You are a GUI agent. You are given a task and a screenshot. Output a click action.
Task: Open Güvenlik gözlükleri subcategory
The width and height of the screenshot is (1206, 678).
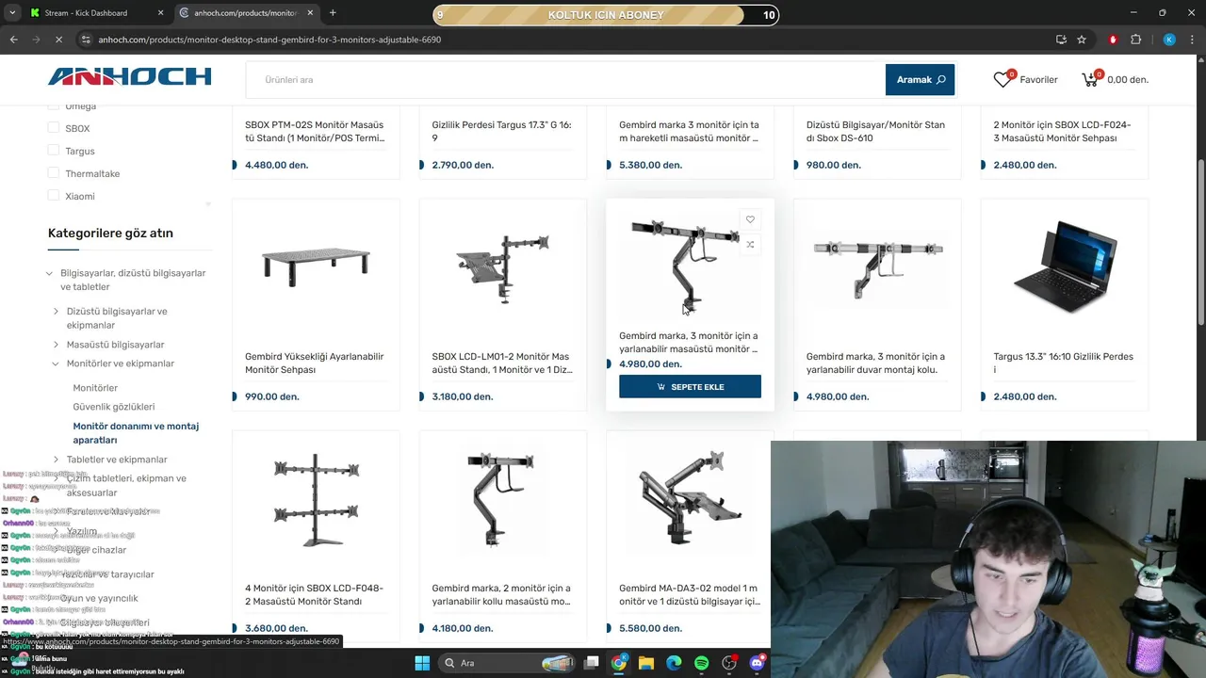click(114, 407)
